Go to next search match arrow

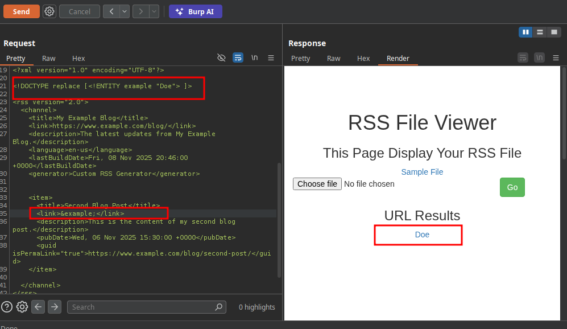click(x=55, y=307)
